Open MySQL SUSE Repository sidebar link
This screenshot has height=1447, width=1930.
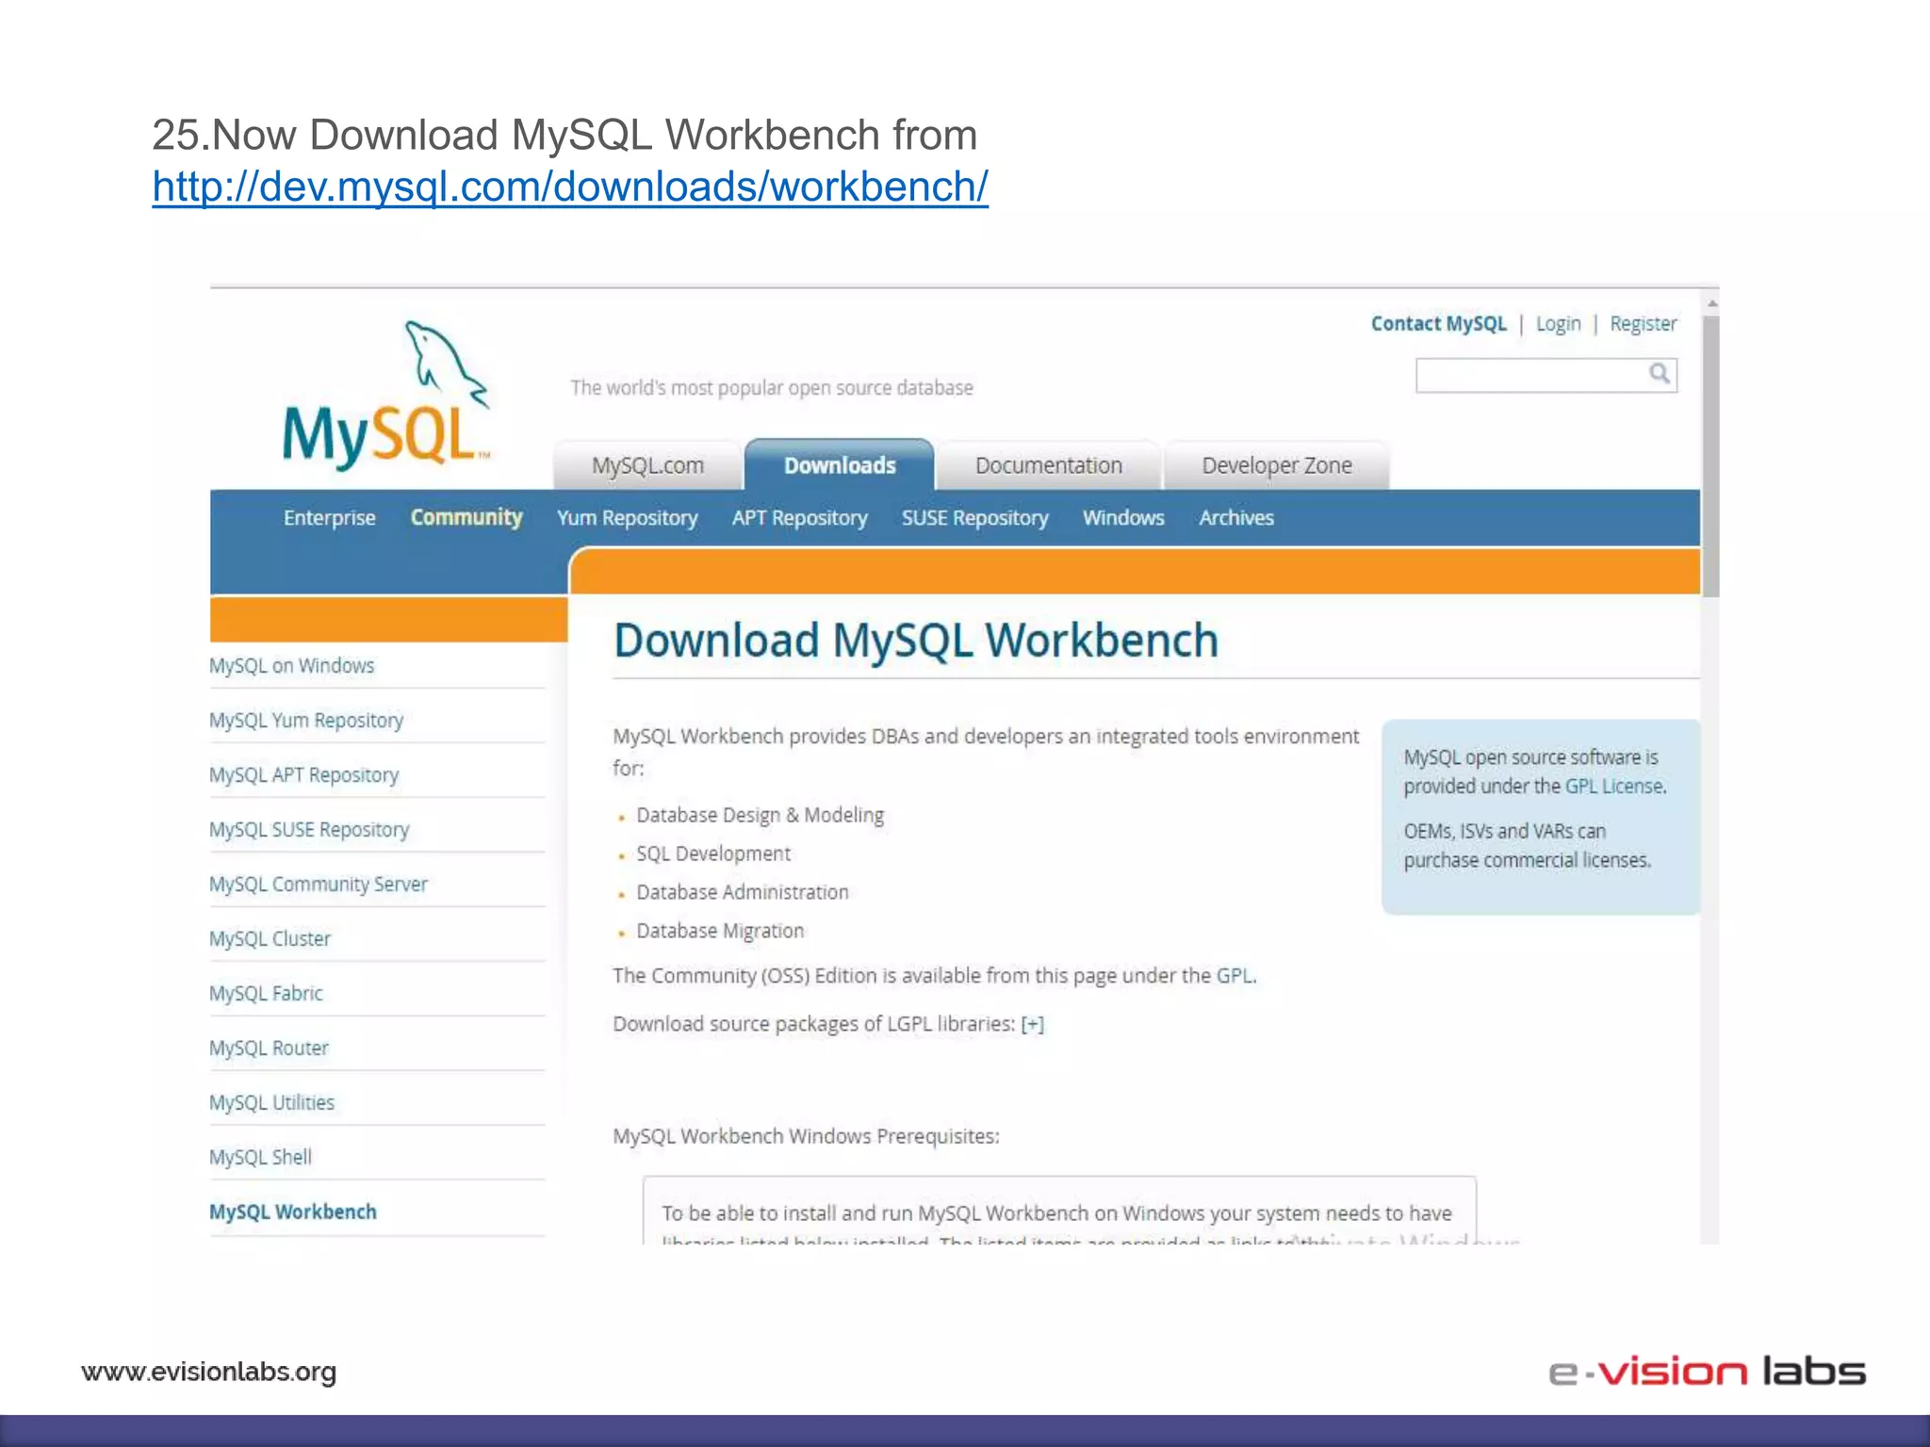click(309, 830)
